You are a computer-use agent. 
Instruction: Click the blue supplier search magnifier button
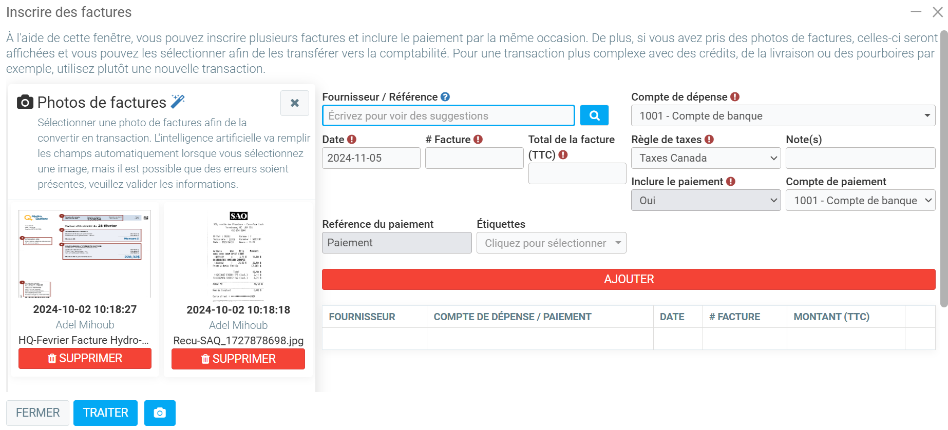[594, 115]
